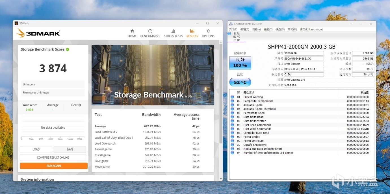The height and width of the screenshot is (194, 390).
Task: Click status orb for Power Cycles row
Action: click(232, 137)
